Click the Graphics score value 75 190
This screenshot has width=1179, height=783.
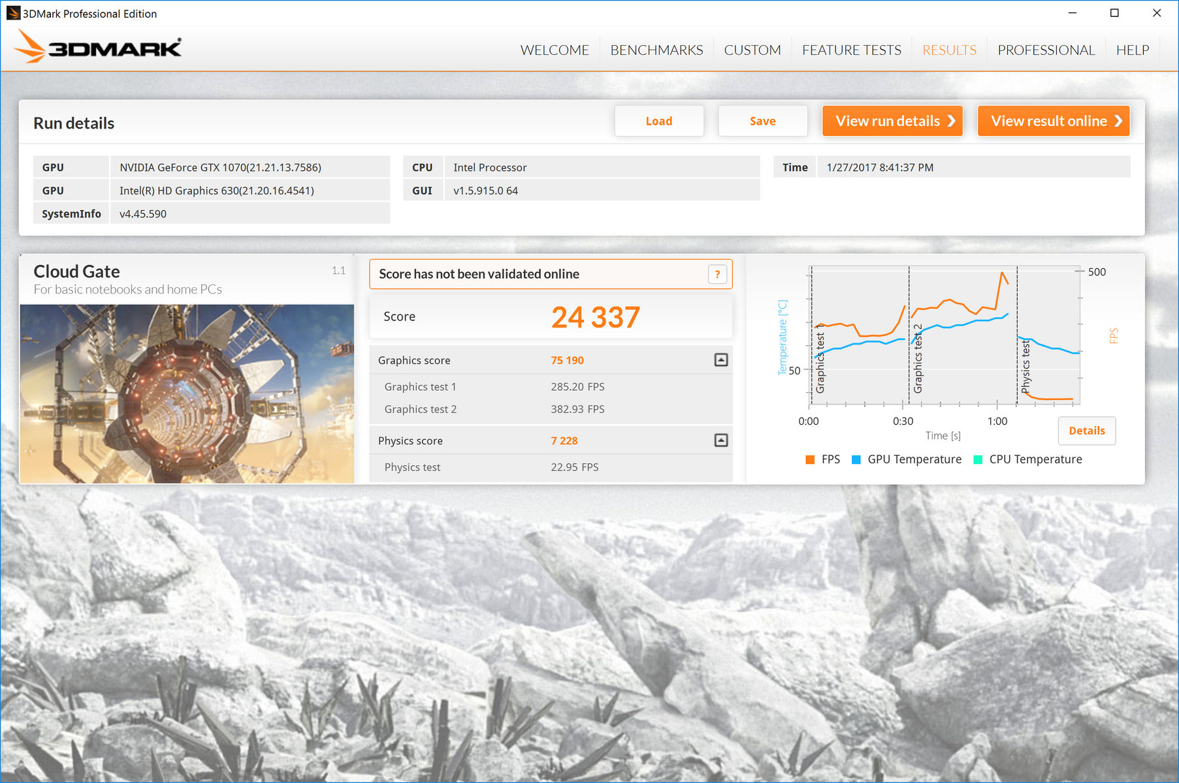pyautogui.click(x=567, y=360)
